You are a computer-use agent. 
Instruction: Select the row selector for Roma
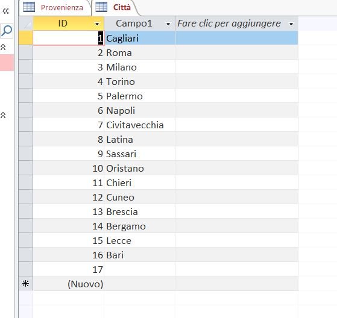pos(26,52)
